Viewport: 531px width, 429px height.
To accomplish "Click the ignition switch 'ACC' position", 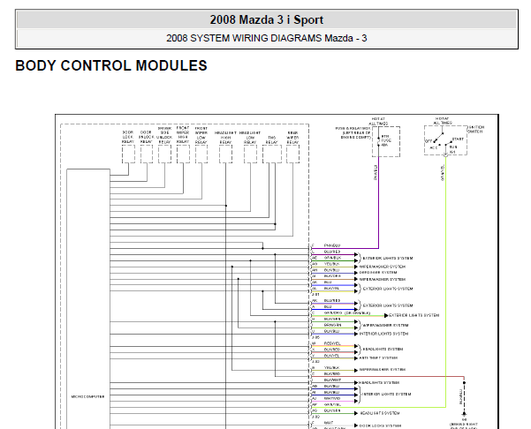I will [434, 147].
